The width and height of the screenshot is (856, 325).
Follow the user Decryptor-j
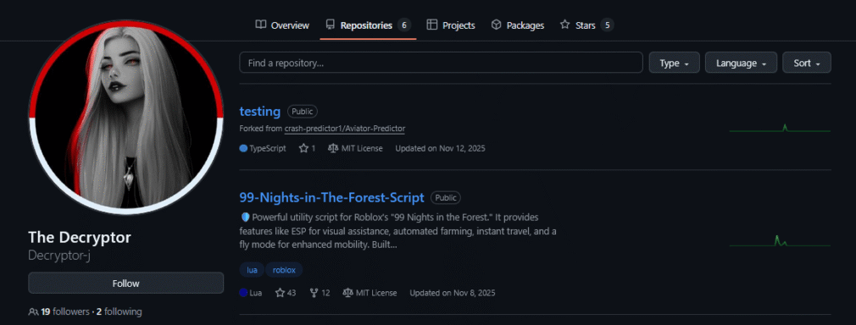pyautogui.click(x=126, y=283)
